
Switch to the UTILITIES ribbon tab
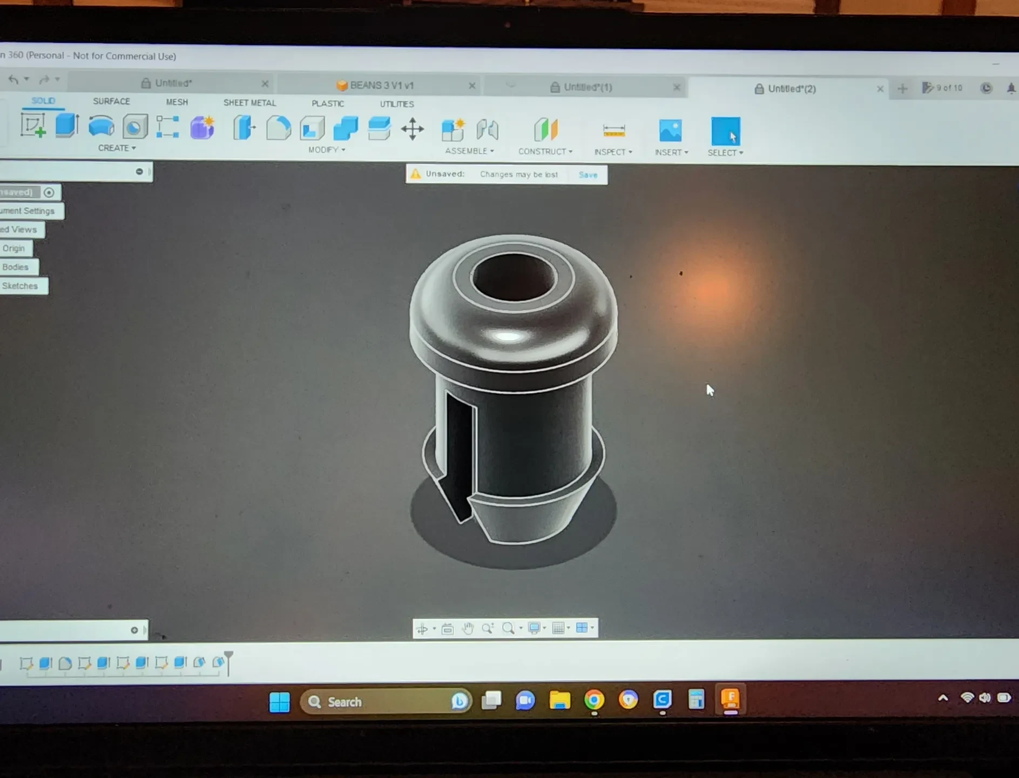click(x=397, y=104)
